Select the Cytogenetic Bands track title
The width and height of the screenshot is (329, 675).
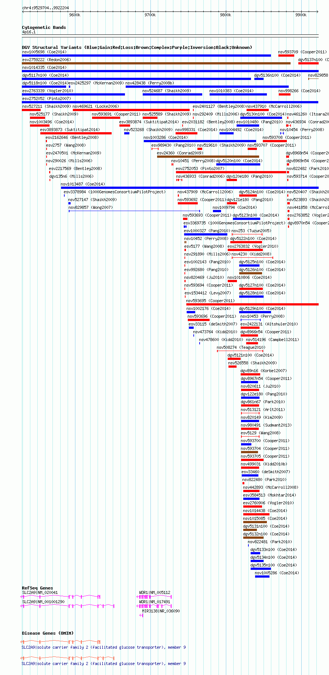pos(44,27)
